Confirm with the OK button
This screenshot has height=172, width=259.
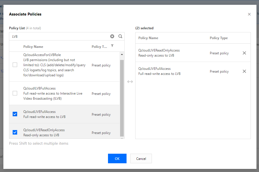[x=117, y=158]
